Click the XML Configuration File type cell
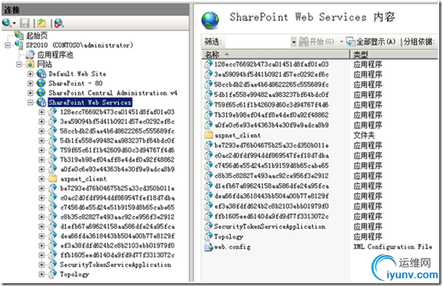 393,247
